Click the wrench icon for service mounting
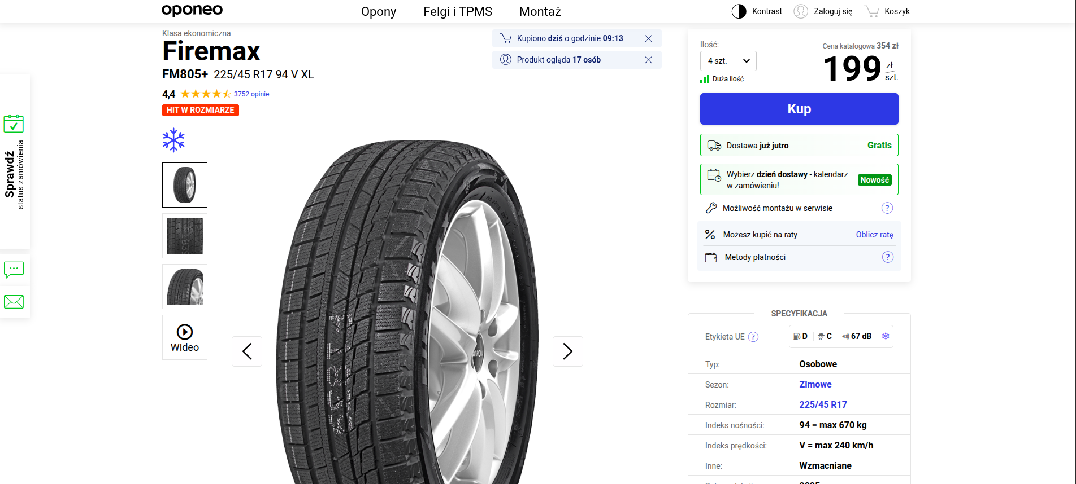The image size is (1076, 484). pyautogui.click(x=711, y=208)
